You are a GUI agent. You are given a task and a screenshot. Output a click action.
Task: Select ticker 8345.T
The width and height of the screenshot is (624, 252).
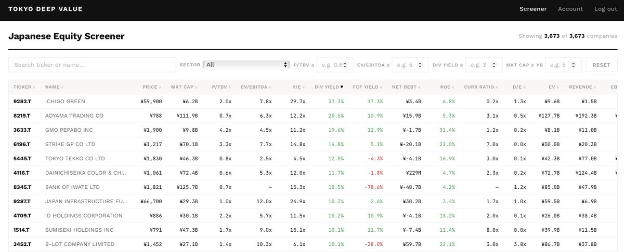(x=22, y=187)
